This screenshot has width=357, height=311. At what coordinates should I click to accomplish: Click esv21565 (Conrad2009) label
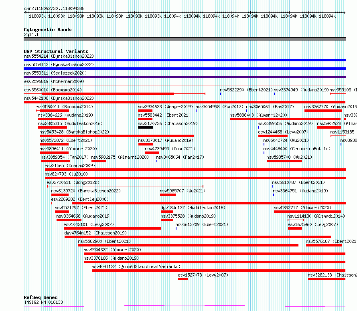point(70,166)
